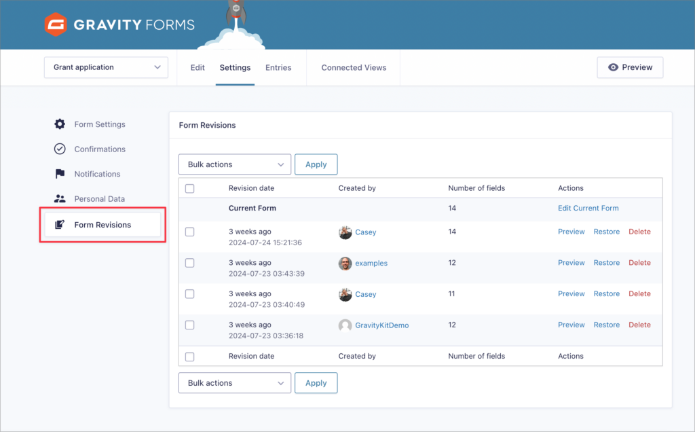Click the eye icon in Preview button
This screenshot has height=432, width=695.
(613, 67)
